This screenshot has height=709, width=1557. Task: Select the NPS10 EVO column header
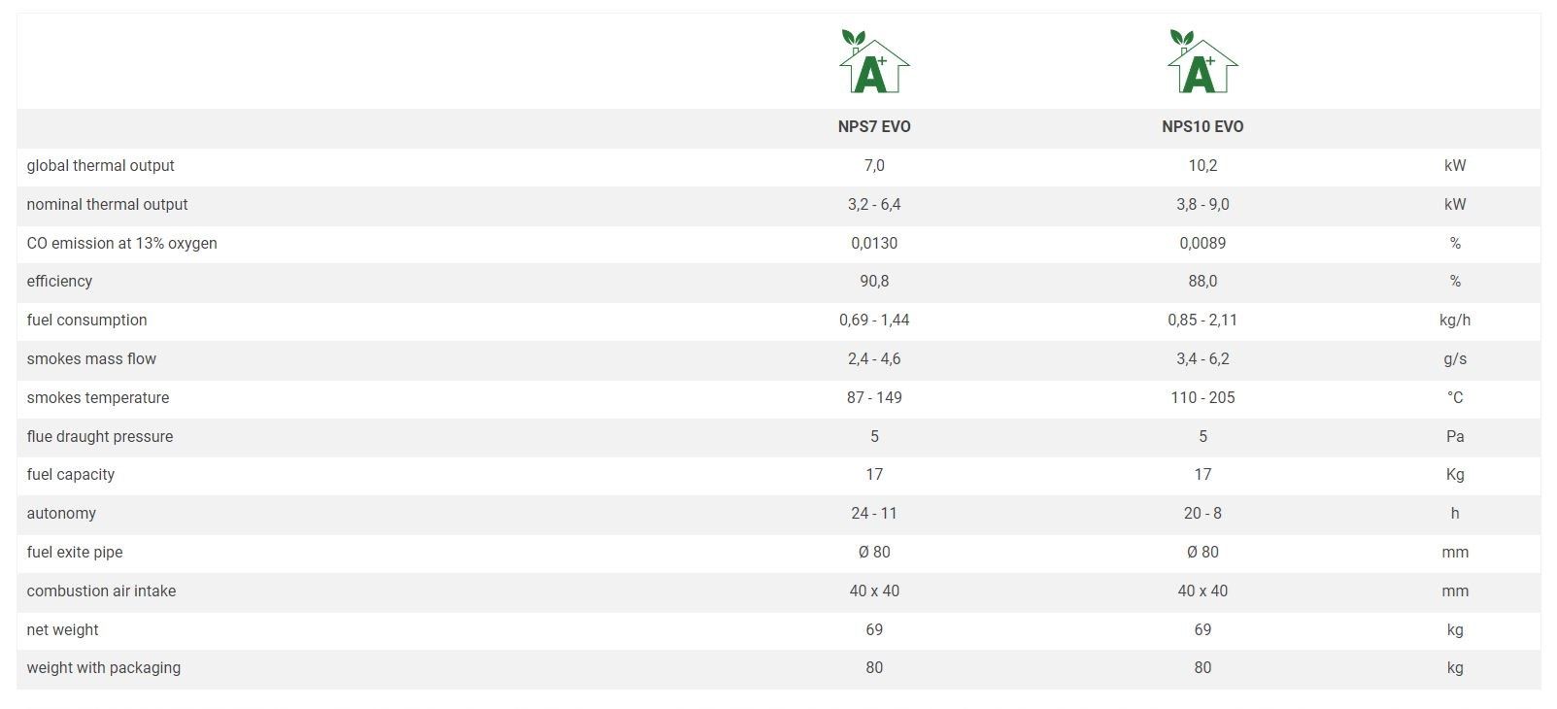[x=1202, y=126]
